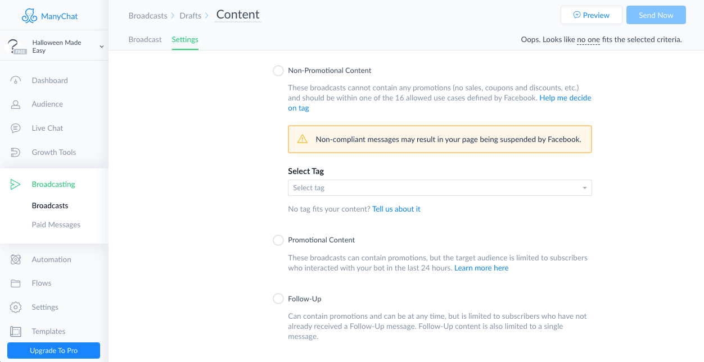Viewport: 704px width, 362px height.
Task: Open Dashboard via its gauge icon
Action: click(x=16, y=80)
